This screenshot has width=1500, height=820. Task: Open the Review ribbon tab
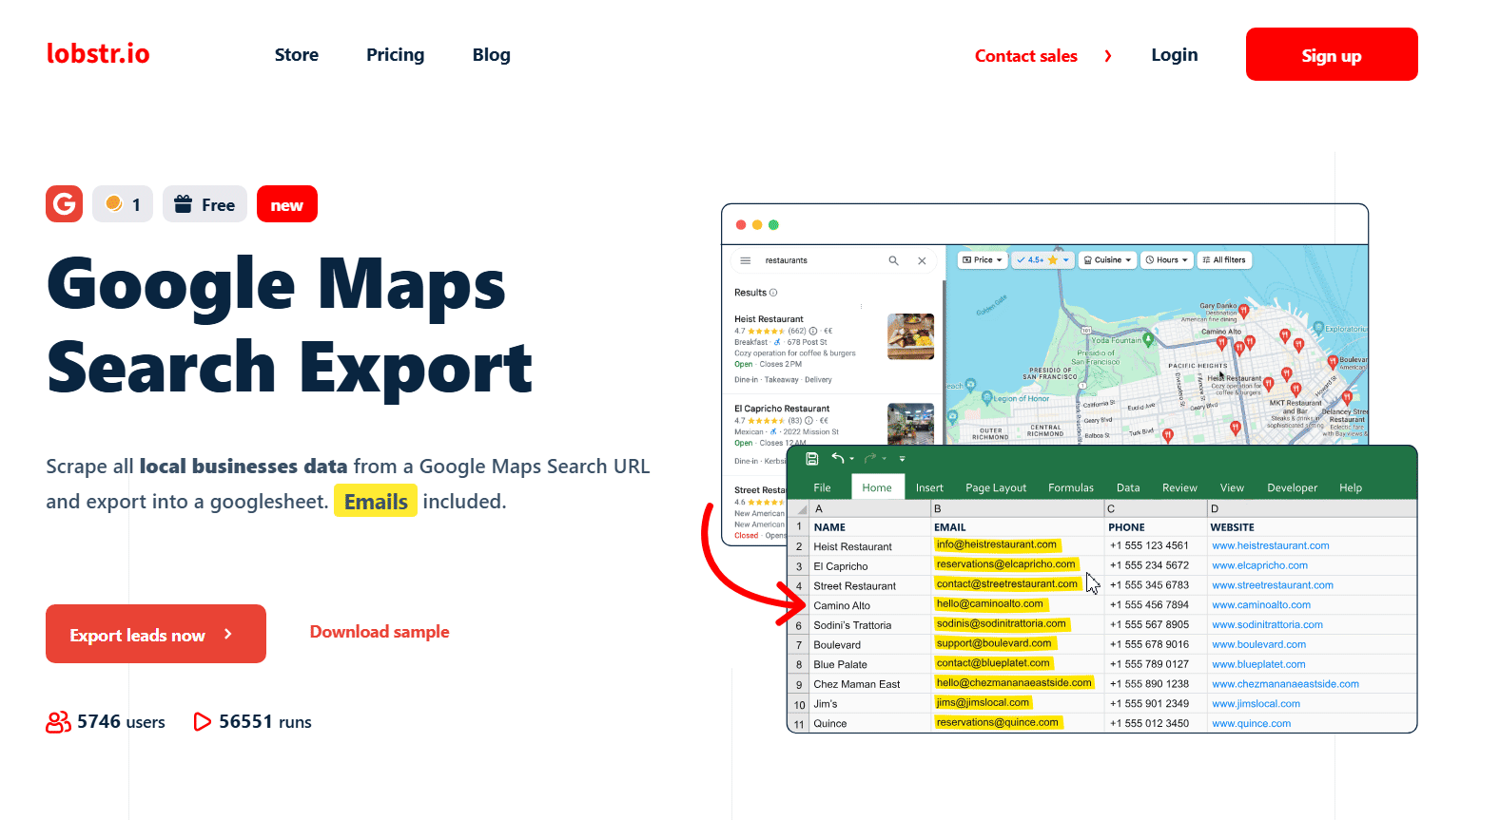[x=1179, y=487]
